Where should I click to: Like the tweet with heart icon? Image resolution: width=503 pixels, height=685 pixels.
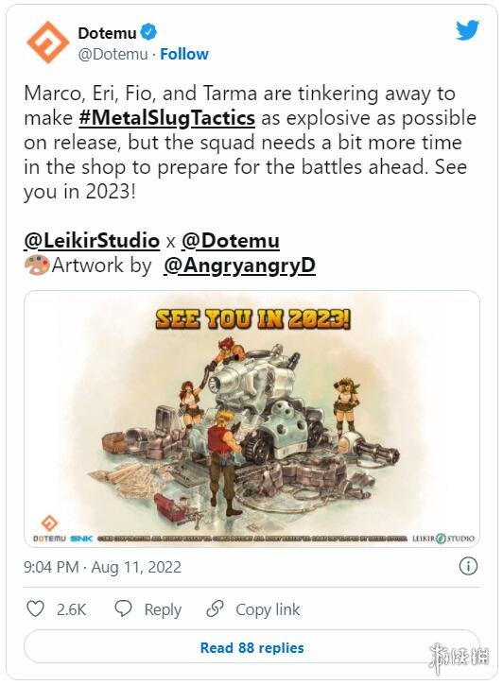coord(35,608)
